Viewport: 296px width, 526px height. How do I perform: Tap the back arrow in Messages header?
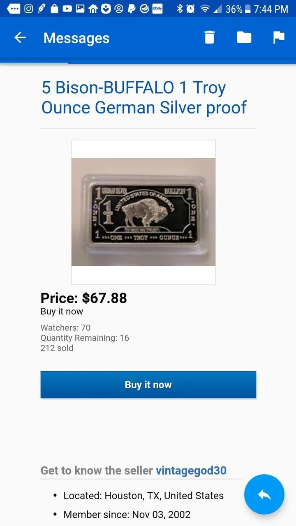[x=20, y=38]
